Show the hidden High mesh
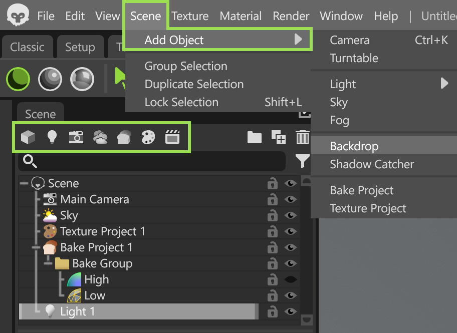 291,279
